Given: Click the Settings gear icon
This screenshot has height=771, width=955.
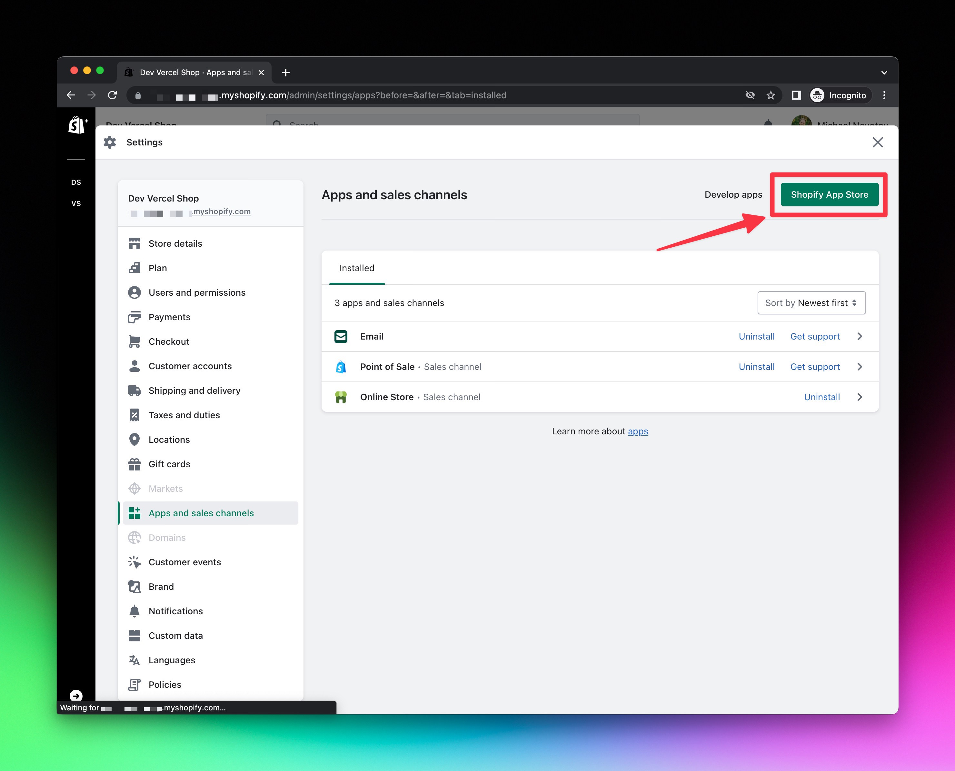Looking at the screenshot, I should point(110,142).
